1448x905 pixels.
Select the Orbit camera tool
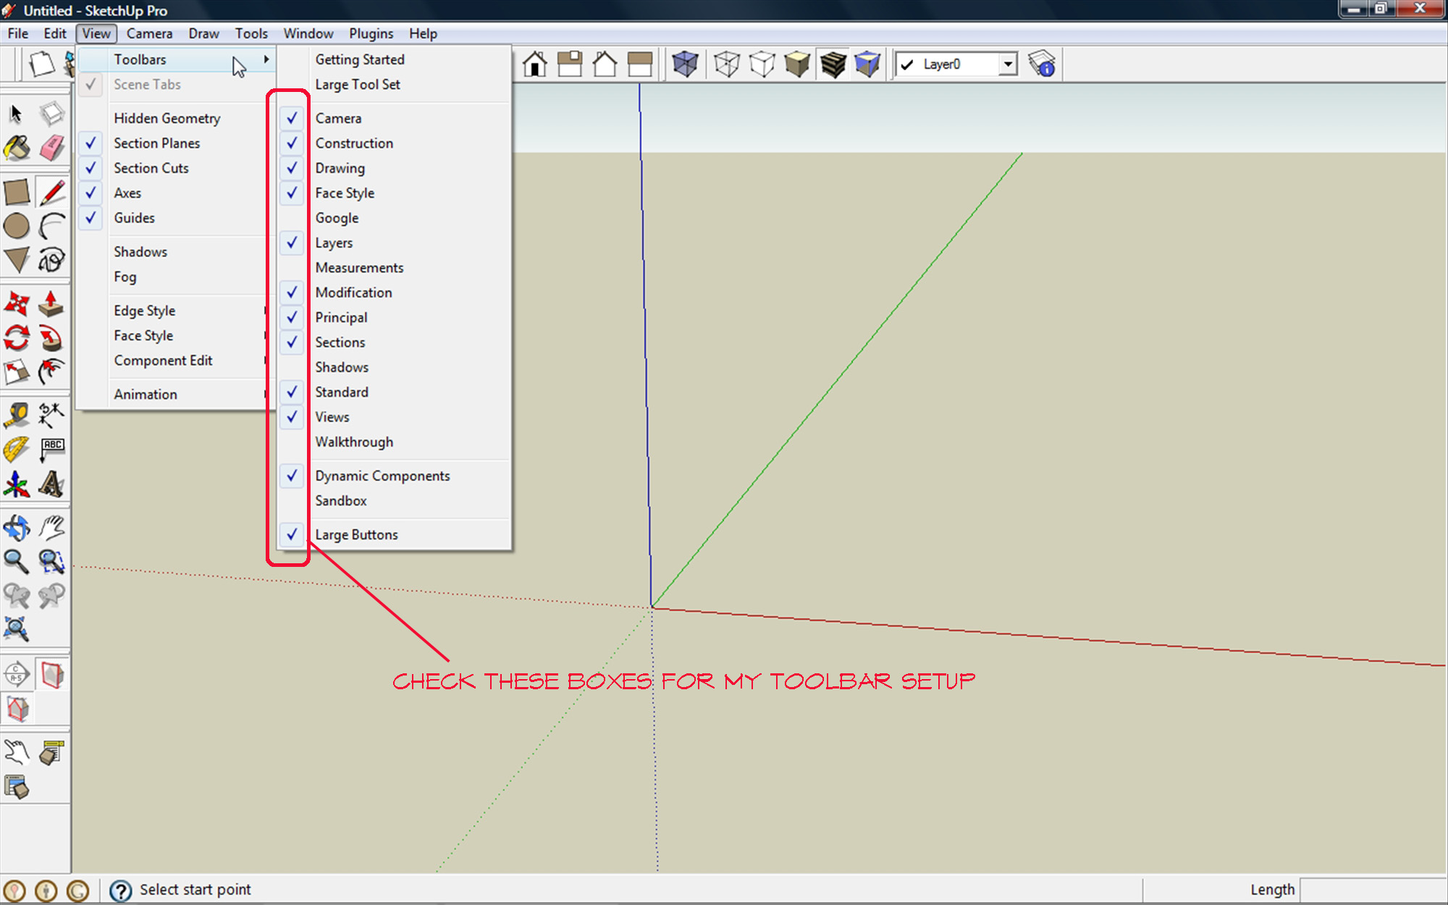click(x=17, y=528)
